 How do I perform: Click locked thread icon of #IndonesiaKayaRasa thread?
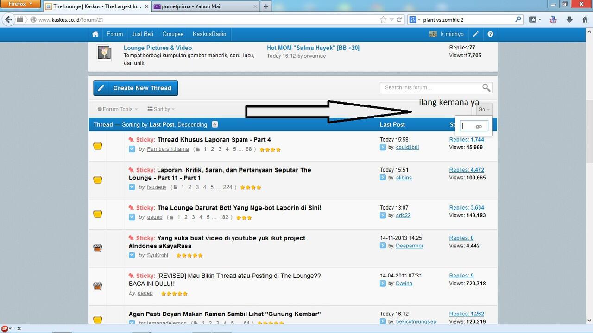(97, 248)
